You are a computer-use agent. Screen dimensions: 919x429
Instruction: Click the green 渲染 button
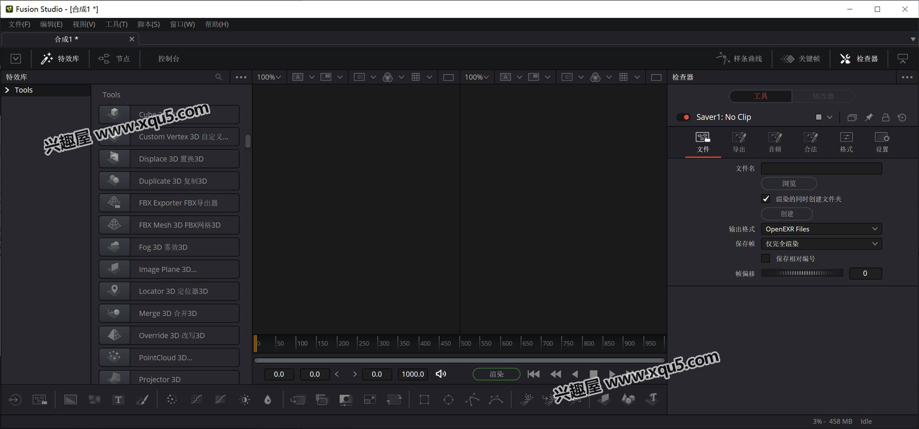496,374
